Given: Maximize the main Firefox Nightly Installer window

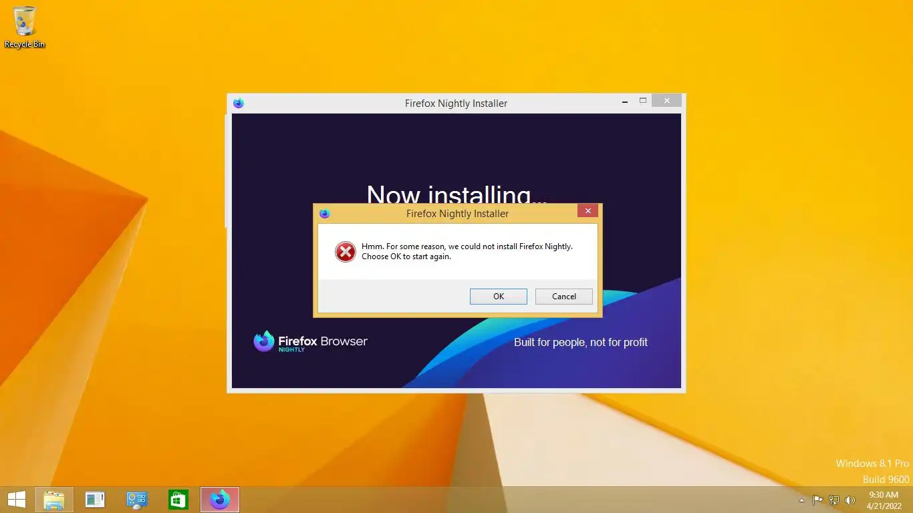Looking at the screenshot, I should (x=643, y=101).
